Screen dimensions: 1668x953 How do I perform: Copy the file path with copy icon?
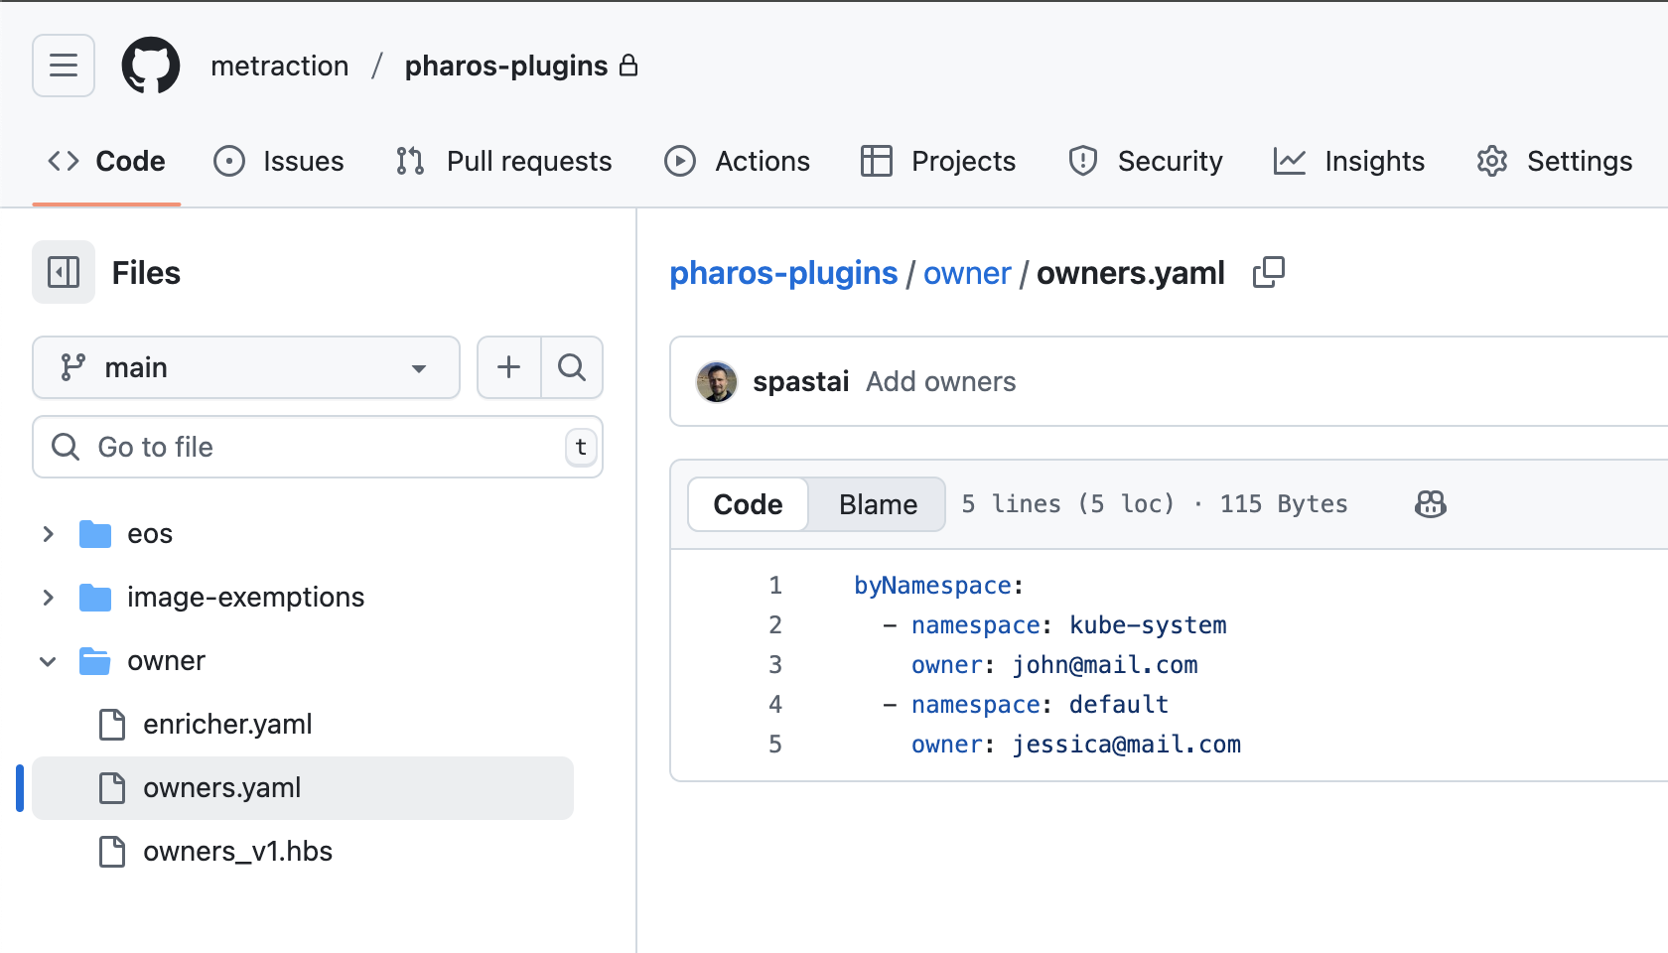coord(1268,272)
